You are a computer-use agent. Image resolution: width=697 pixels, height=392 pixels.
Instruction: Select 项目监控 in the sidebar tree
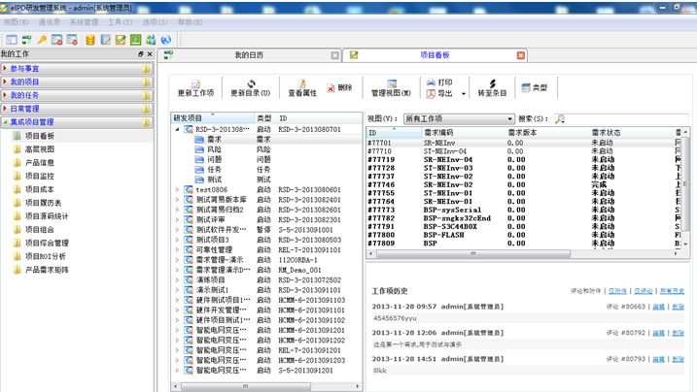pyautogui.click(x=39, y=177)
